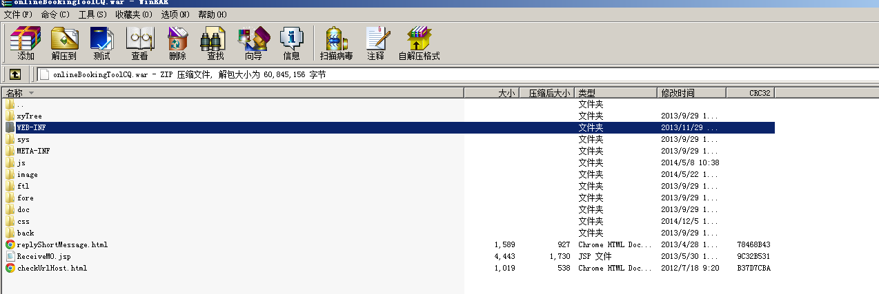Sort by the CRC32 column header
The width and height of the screenshot is (879, 294).
751,93
